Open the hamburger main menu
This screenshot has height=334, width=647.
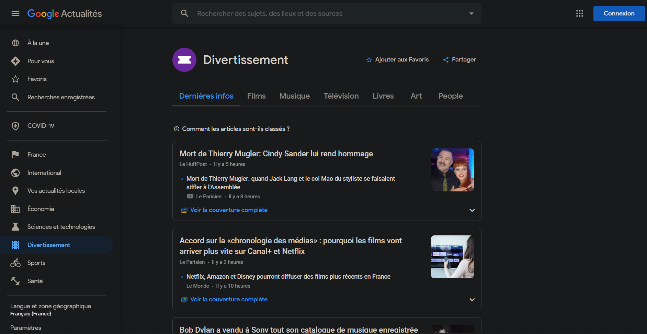(15, 13)
